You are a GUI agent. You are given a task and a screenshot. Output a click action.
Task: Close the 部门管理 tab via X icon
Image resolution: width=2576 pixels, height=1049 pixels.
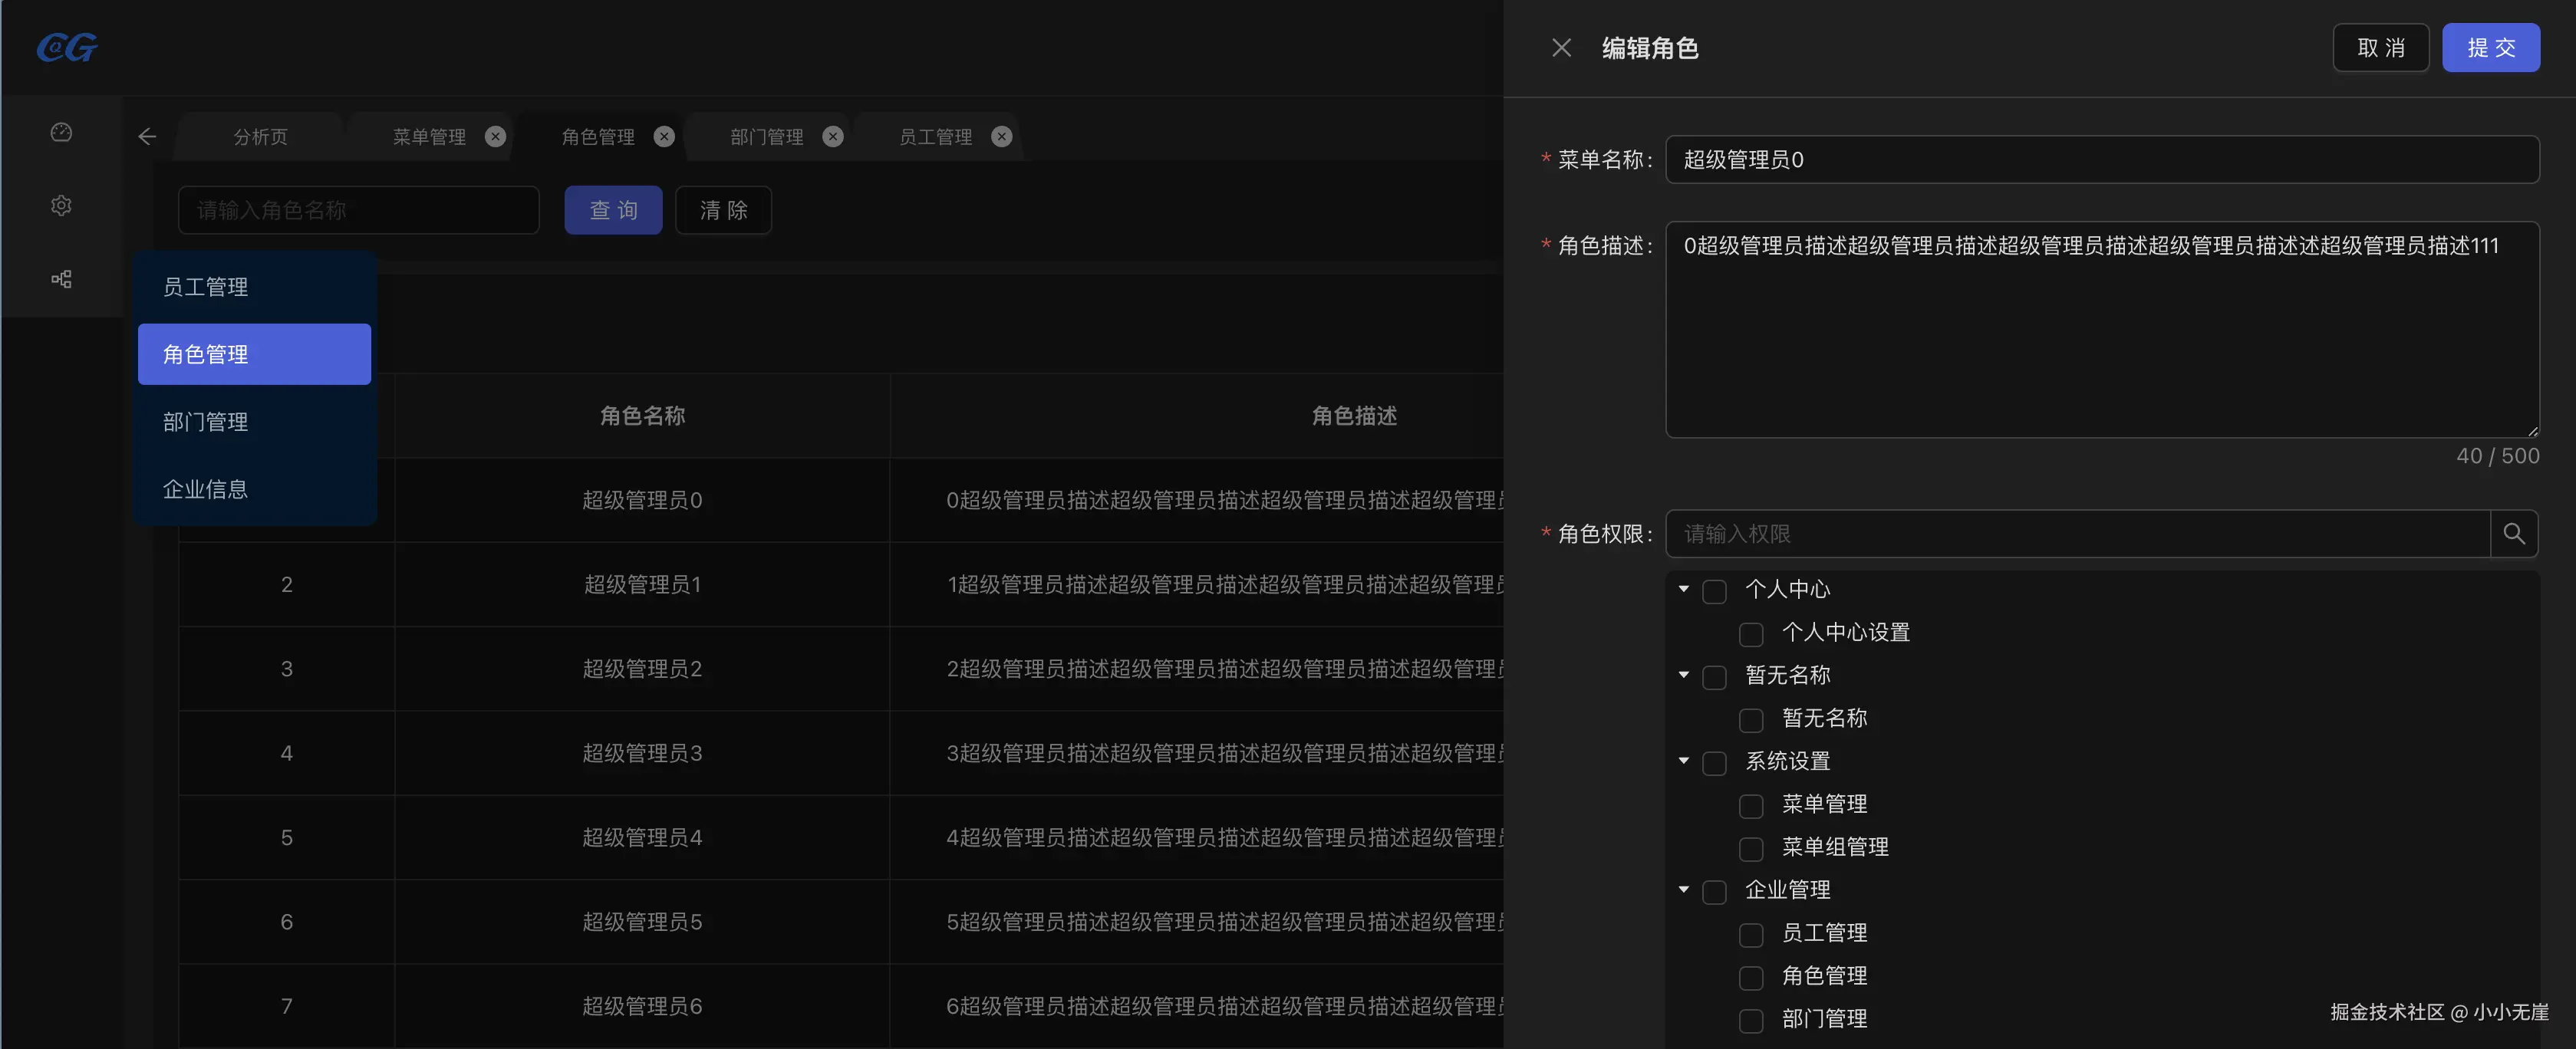point(832,137)
